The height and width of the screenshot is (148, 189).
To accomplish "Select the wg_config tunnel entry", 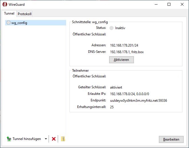I will coord(19,23).
